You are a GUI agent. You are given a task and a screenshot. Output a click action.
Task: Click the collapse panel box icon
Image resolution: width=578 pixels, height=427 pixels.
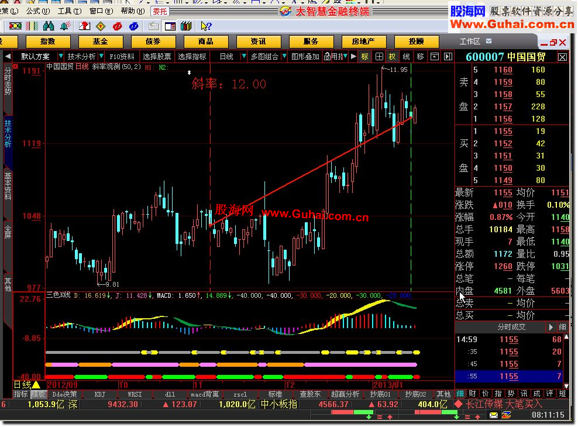(x=435, y=56)
